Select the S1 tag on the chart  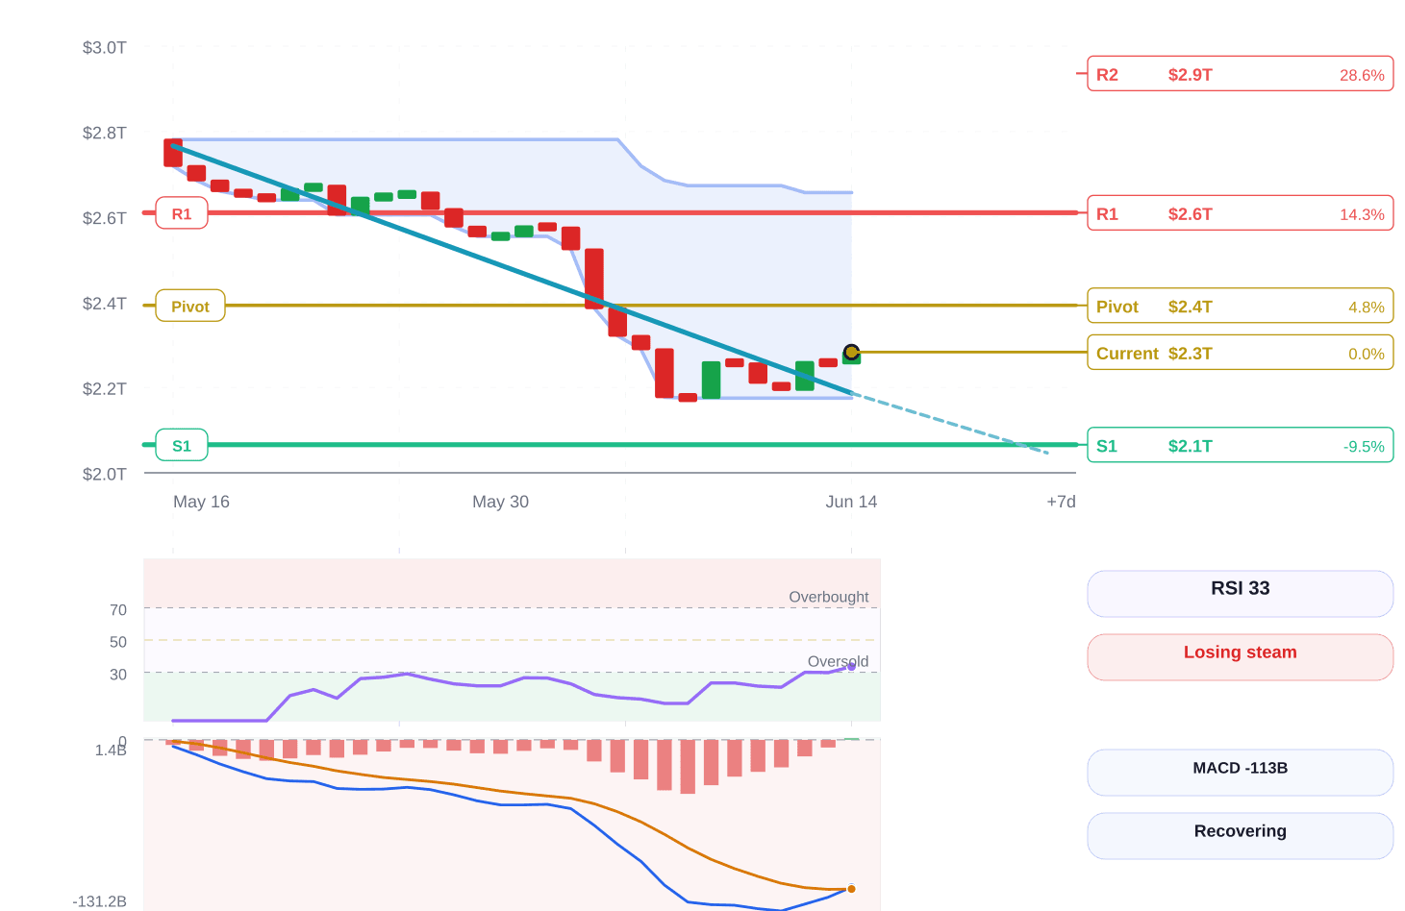click(x=182, y=445)
